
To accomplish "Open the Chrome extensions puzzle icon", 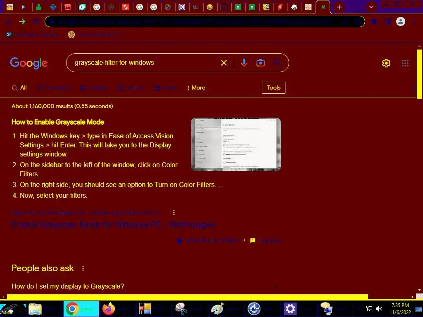I will [x=374, y=21].
